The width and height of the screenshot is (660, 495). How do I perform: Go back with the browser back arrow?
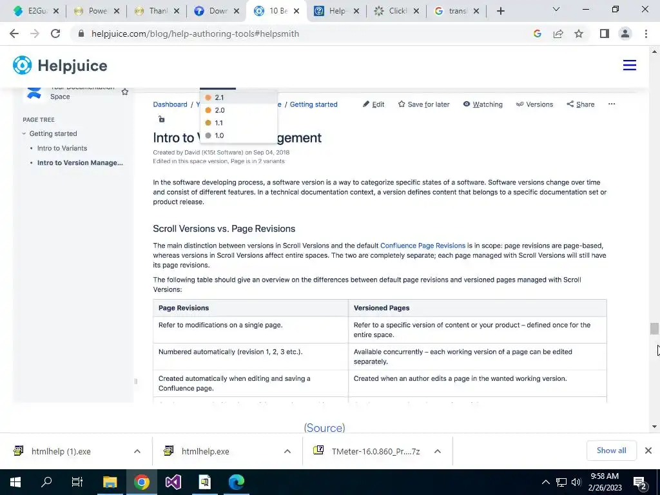pyautogui.click(x=14, y=34)
